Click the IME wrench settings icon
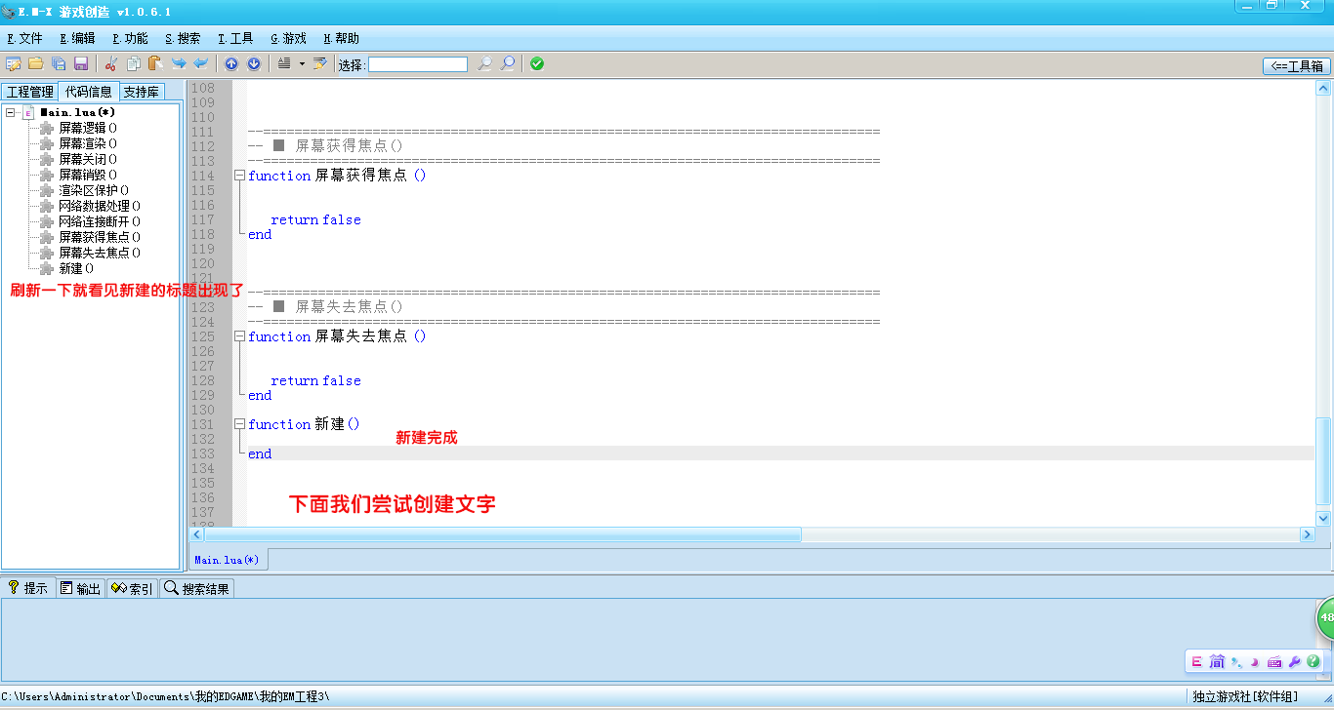Image resolution: width=1334 pixels, height=710 pixels. pos(1294,661)
